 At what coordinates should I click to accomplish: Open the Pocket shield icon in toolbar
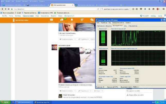coord(141,9)
